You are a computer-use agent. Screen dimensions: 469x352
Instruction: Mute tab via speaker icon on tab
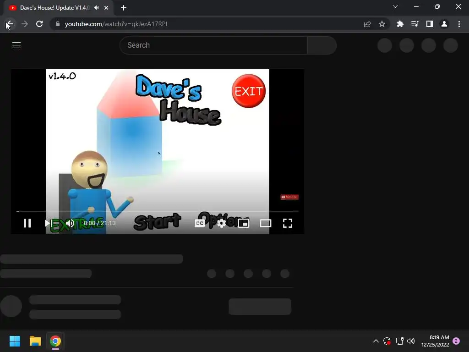96,8
